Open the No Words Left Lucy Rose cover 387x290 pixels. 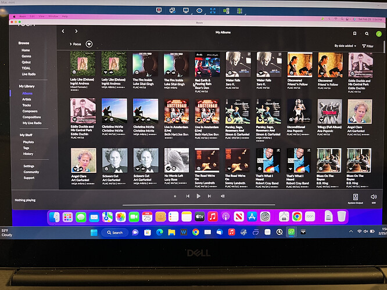177,160
